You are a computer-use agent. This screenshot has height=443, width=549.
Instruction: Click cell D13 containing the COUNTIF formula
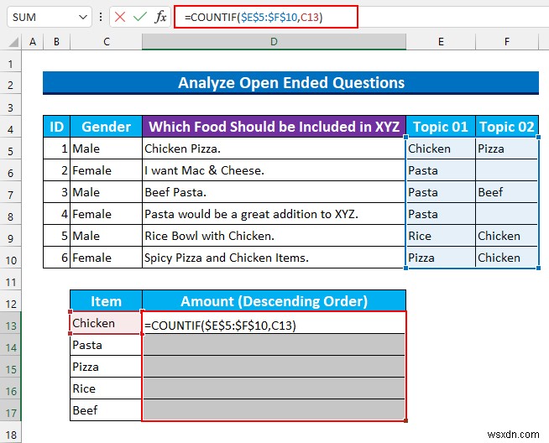click(274, 323)
